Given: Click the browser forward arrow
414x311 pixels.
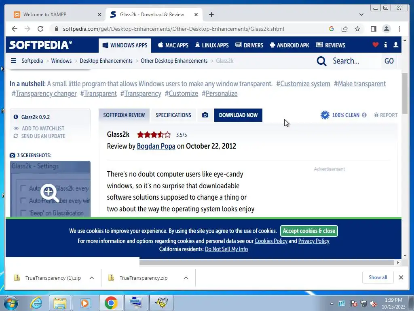Looking at the screenshot, I should [27, 29].
